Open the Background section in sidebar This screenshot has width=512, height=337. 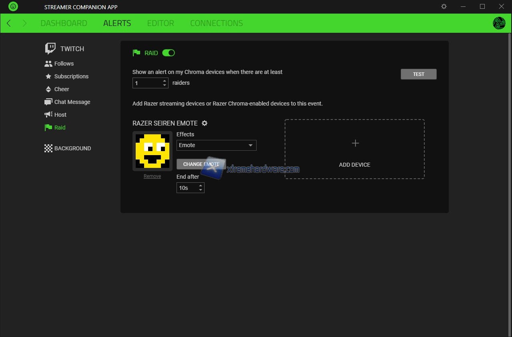coord(72,148)
